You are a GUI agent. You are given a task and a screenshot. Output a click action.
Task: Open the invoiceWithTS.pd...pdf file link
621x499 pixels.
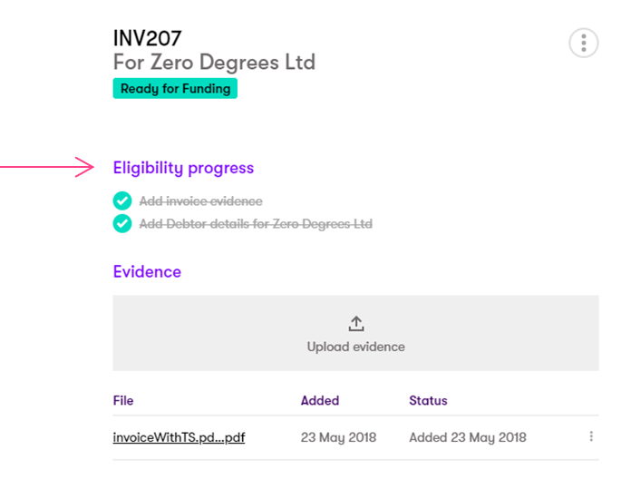coord(179,437)
